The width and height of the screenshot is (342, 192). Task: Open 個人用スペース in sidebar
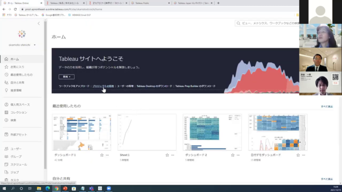pyautogui.click(x=22, y=105)
